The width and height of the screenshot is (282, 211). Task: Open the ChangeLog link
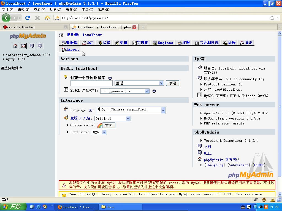214,165
